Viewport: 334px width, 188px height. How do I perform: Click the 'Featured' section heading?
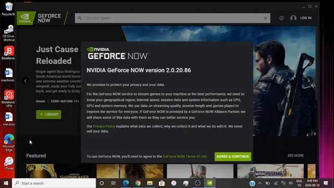36,156
